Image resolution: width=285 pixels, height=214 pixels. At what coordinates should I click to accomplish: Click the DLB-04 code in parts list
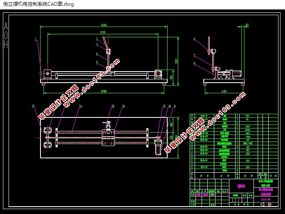click(x=204, y=150)
